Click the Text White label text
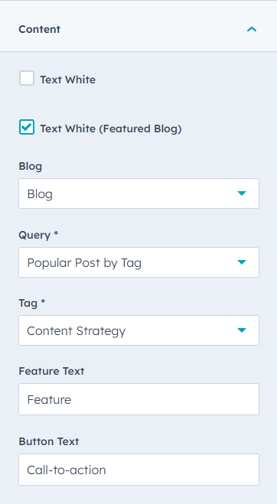This screenshot has width=277, height=504. pyautogui.click(x=67, y=80)
